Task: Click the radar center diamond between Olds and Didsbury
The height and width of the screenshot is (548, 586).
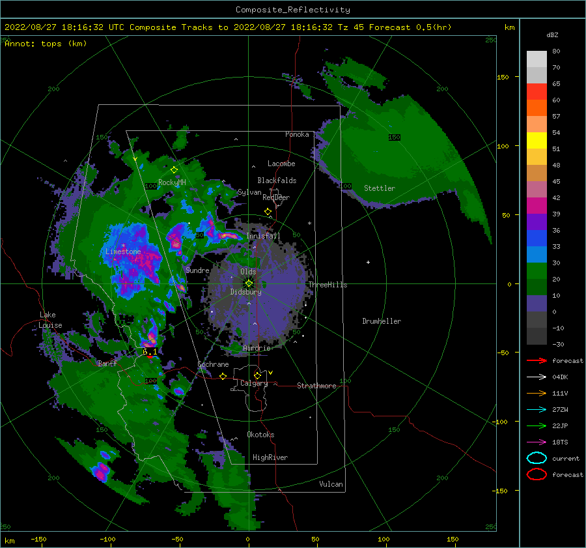Action: coord(249,283)
